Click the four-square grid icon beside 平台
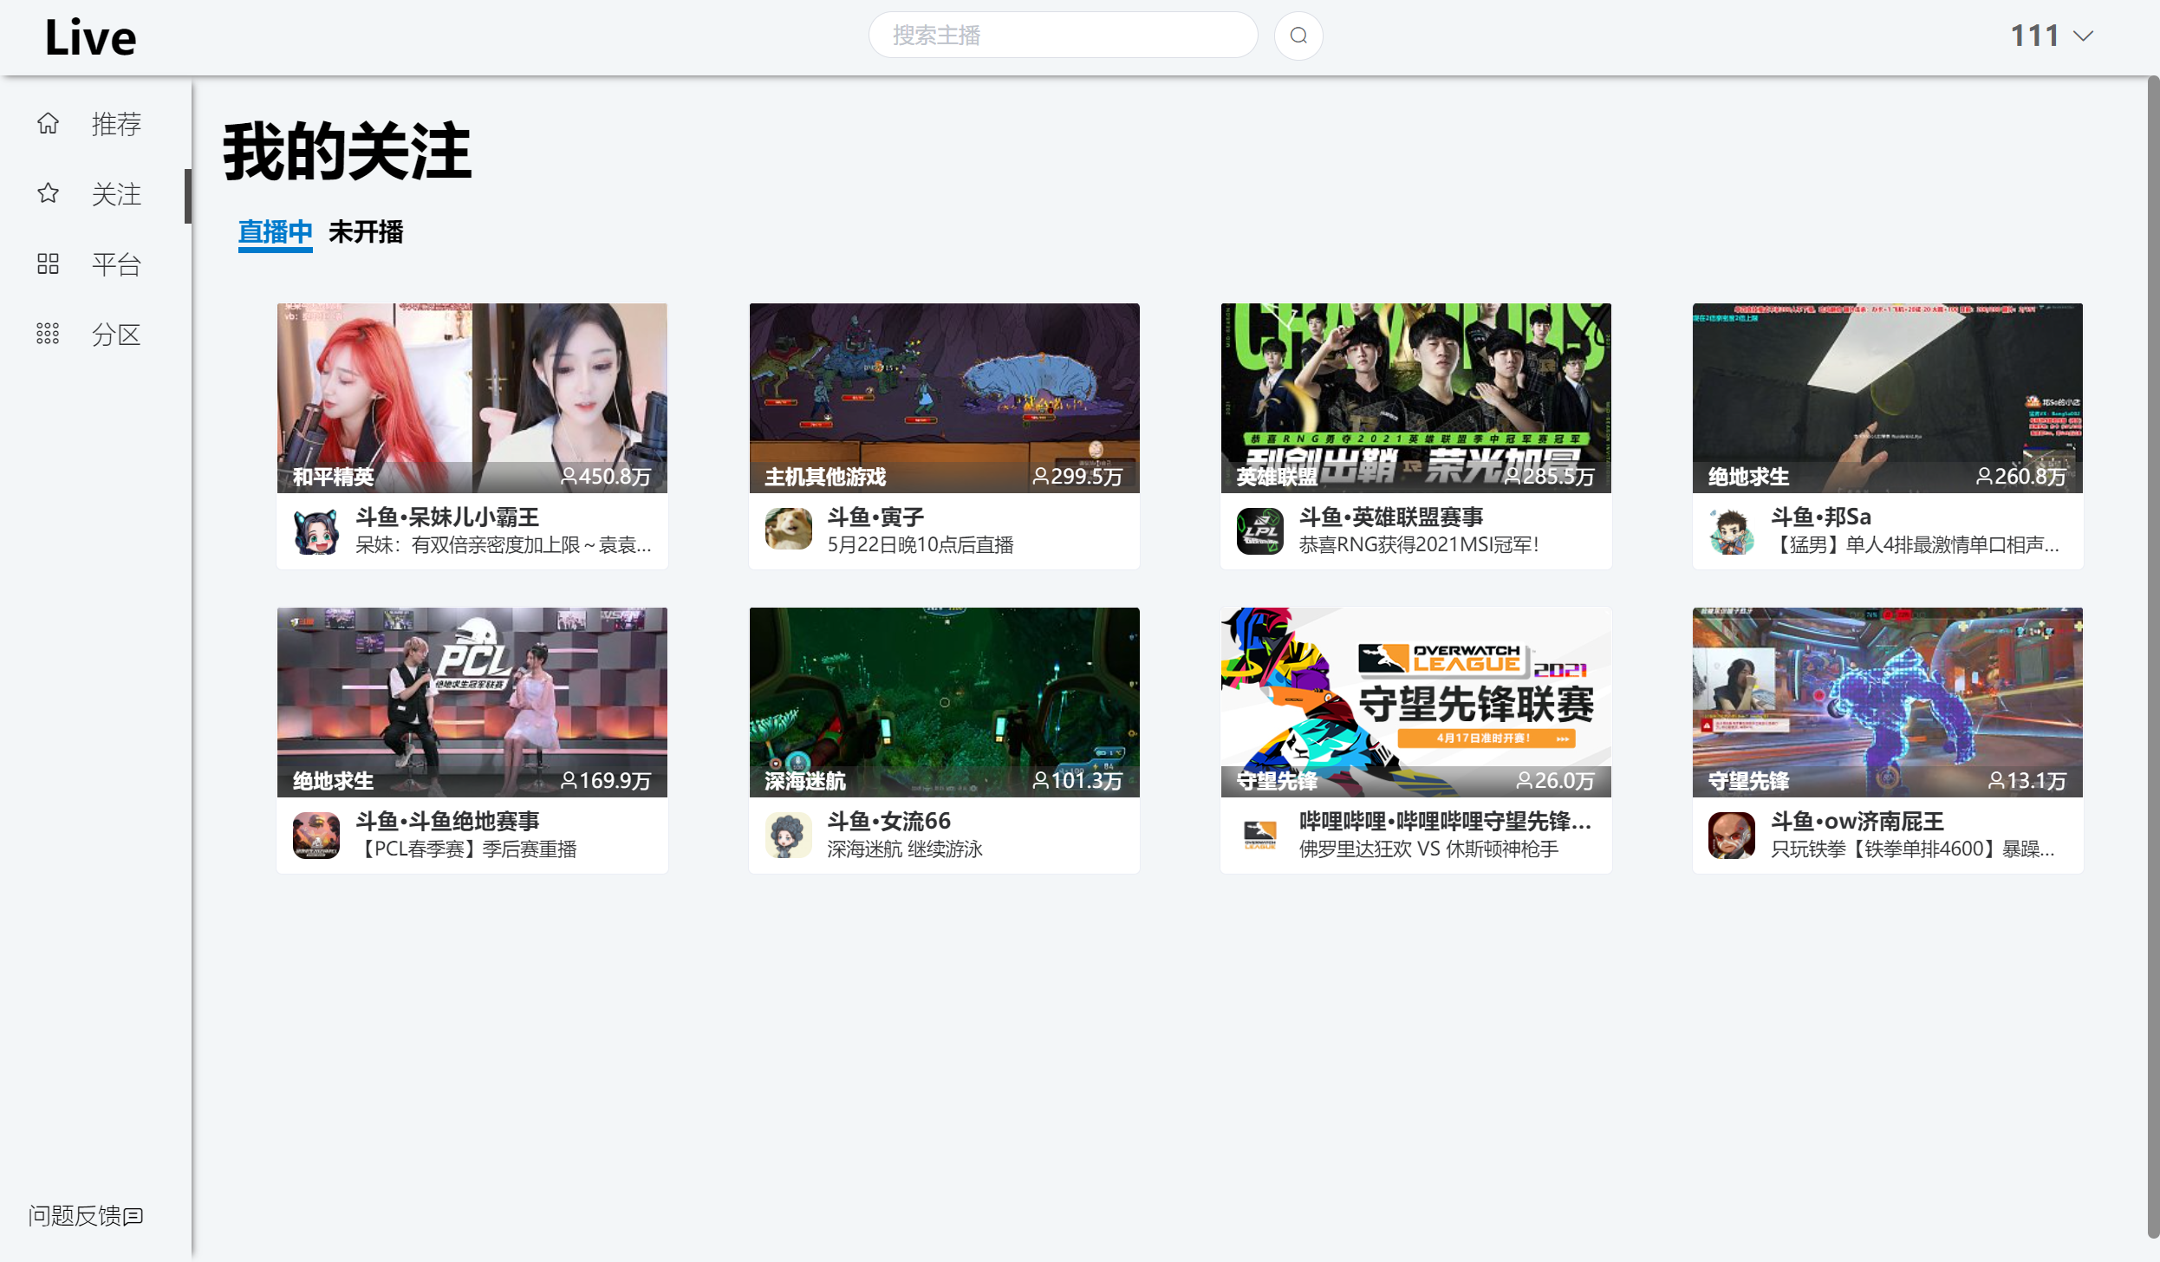This screenshot has height=1262, width=2160. click(x=49, y=263)
